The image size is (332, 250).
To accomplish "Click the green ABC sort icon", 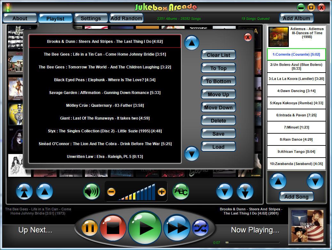I will [181, 191].
